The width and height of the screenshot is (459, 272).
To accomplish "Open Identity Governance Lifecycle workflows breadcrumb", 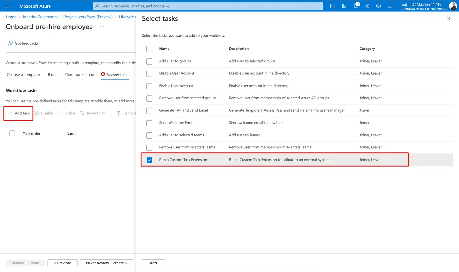I will click(68, 17).
